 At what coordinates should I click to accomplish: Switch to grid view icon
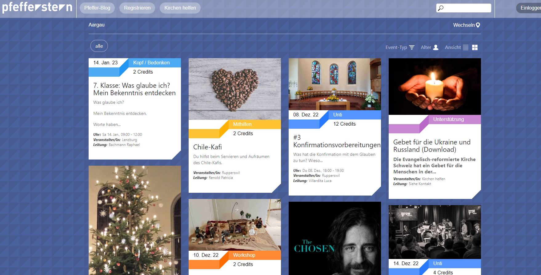click(475, 47)
